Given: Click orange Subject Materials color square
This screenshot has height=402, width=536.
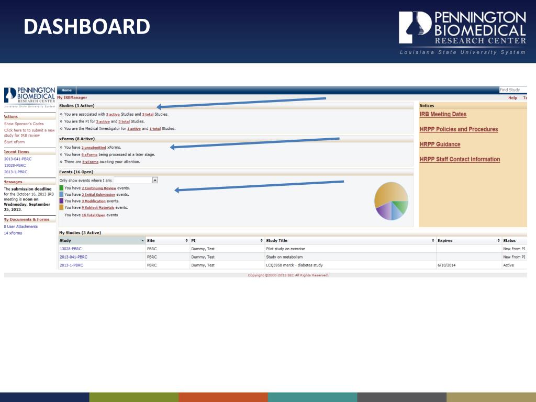Looking at the screenshot, I should coord(62,207).
